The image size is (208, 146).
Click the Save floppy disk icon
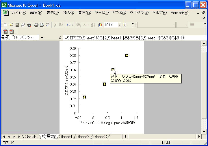17,25
